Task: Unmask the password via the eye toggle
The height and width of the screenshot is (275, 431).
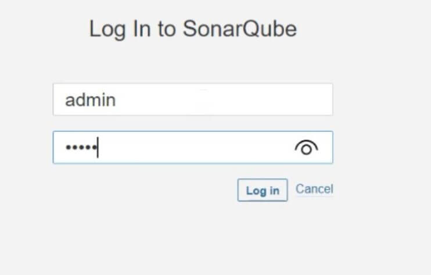Action: click(x=306, y=148)
